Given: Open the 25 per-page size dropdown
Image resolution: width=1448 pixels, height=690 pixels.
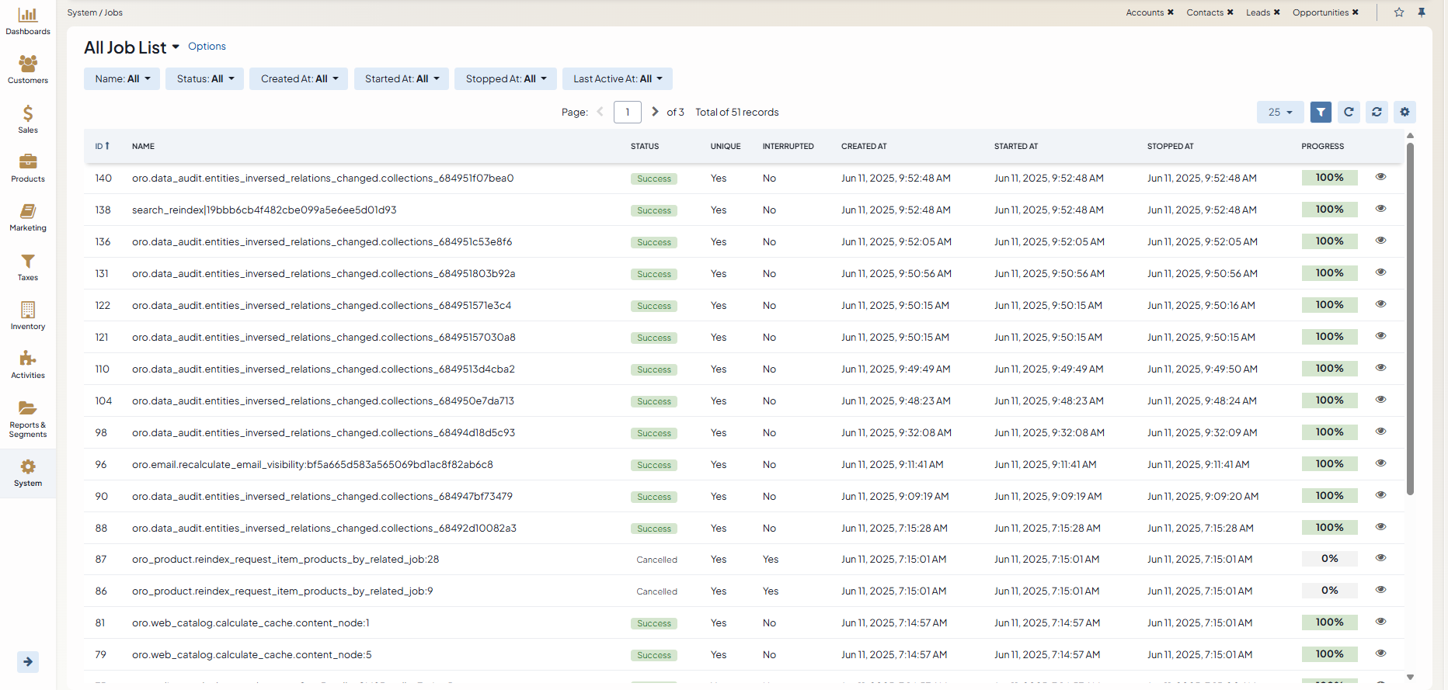Looking at the screenshot, I should coord(1279,113).
